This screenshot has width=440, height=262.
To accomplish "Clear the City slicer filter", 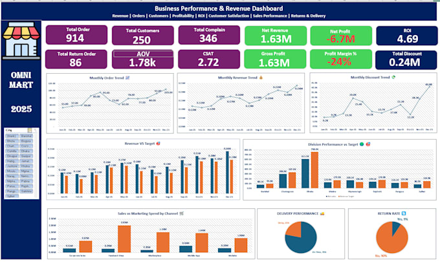I will pyautogui.click(x=35, y=130).
